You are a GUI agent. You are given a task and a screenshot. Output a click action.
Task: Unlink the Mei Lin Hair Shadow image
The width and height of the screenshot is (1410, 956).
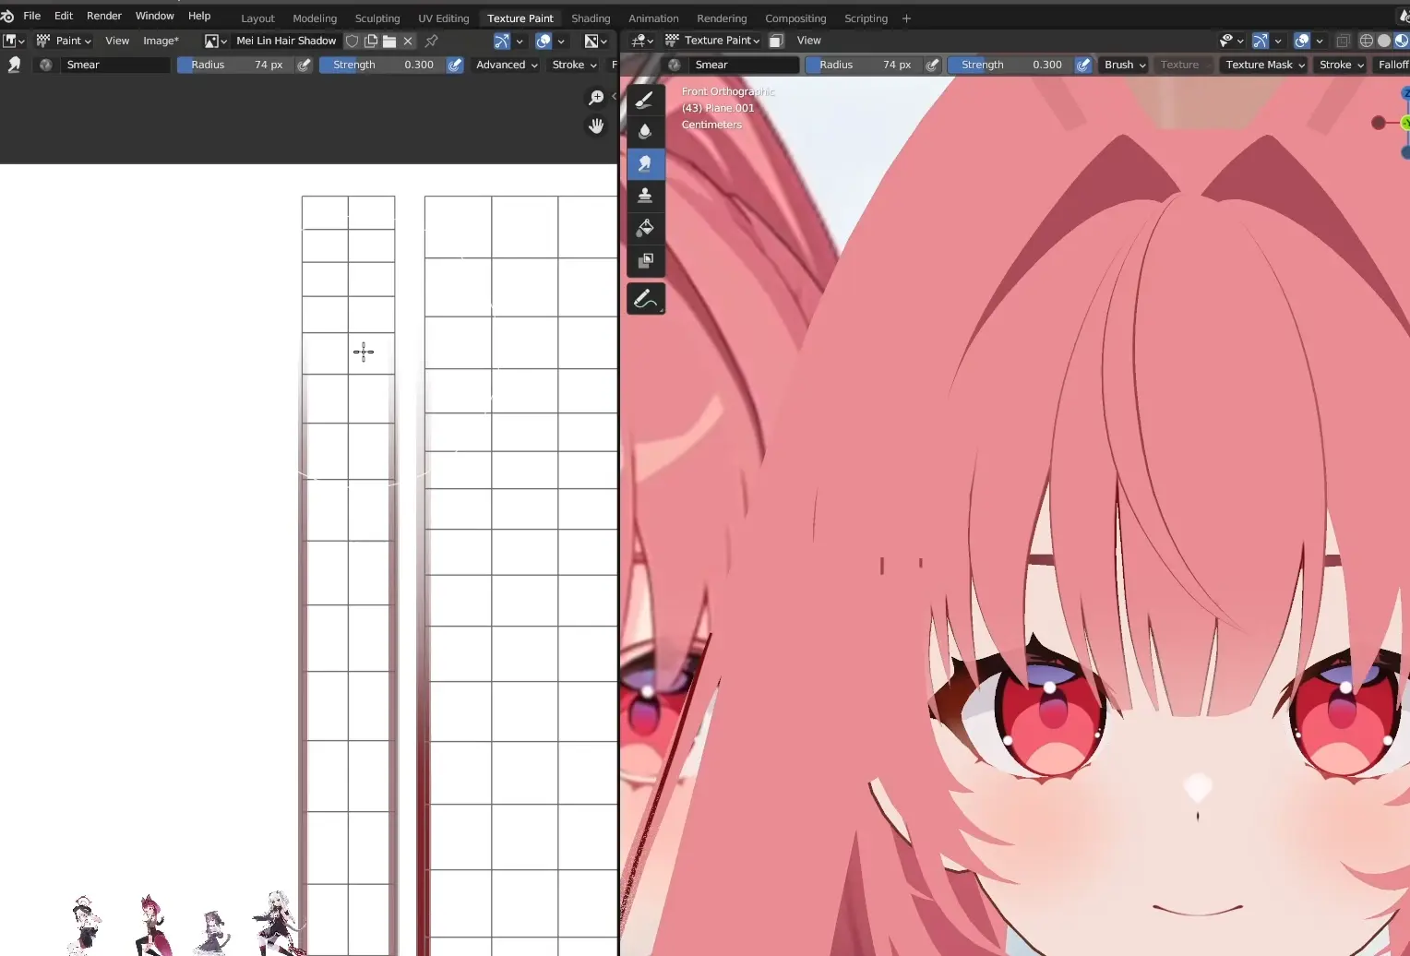click(x=408, y=41)
